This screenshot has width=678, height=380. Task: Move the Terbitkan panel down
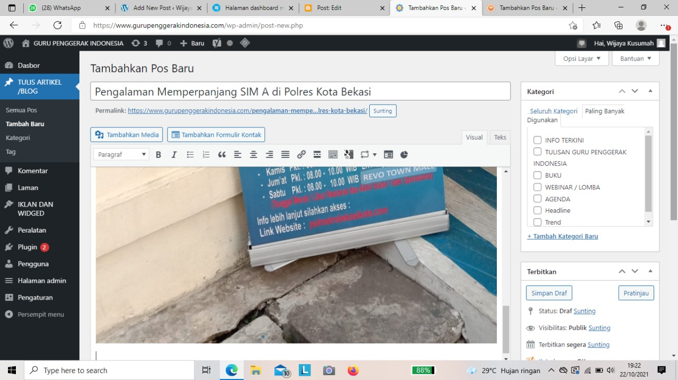pos(635,271)
